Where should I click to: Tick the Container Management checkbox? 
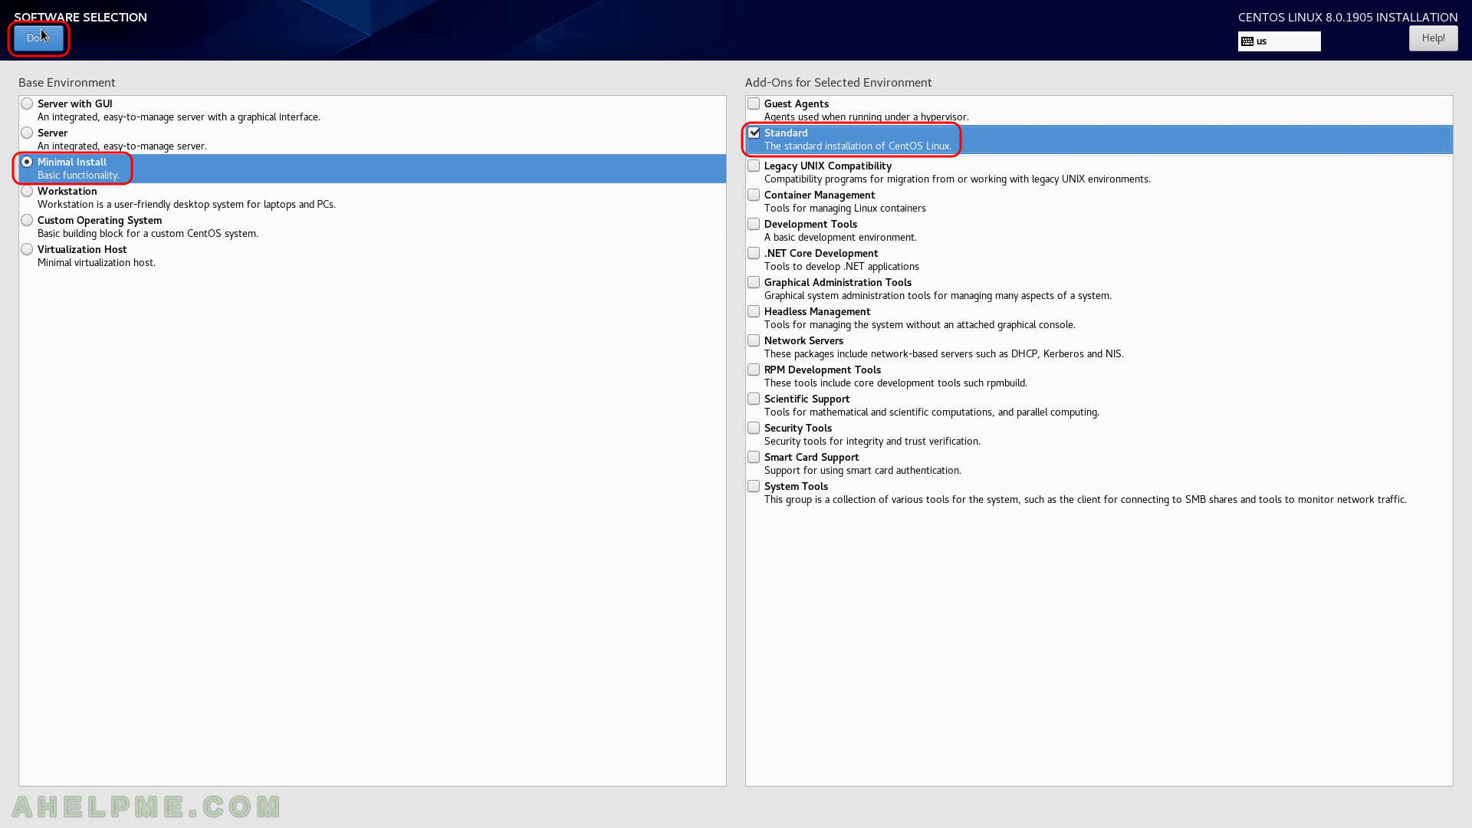pyautogui.click(x=754, y=195)
